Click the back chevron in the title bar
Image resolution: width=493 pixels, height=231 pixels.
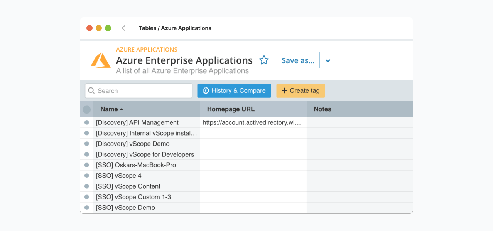pyautogui.click(x=123, y=28)
